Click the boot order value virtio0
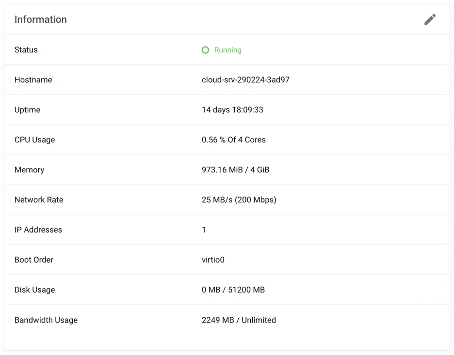454x355 pixels. tap(213, 260)
